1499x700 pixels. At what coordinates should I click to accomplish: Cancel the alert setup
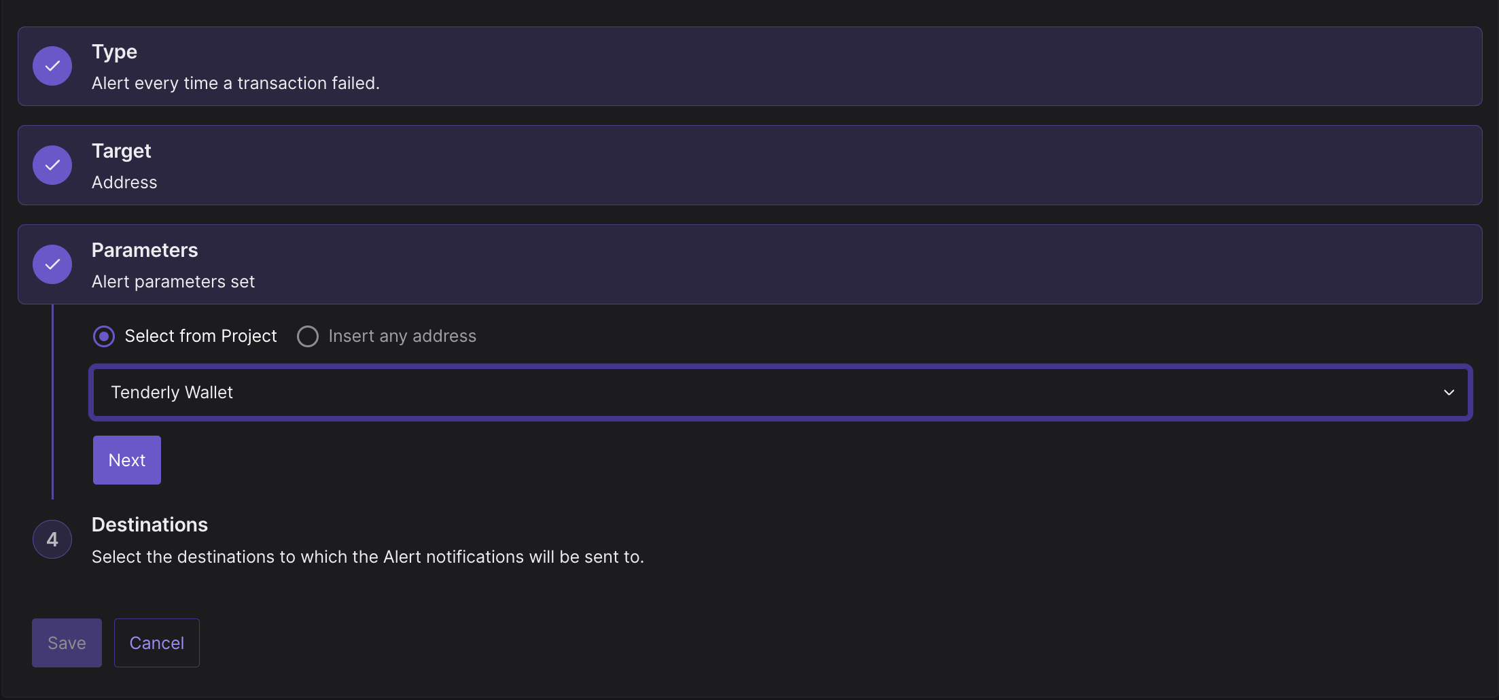[157, 643]
